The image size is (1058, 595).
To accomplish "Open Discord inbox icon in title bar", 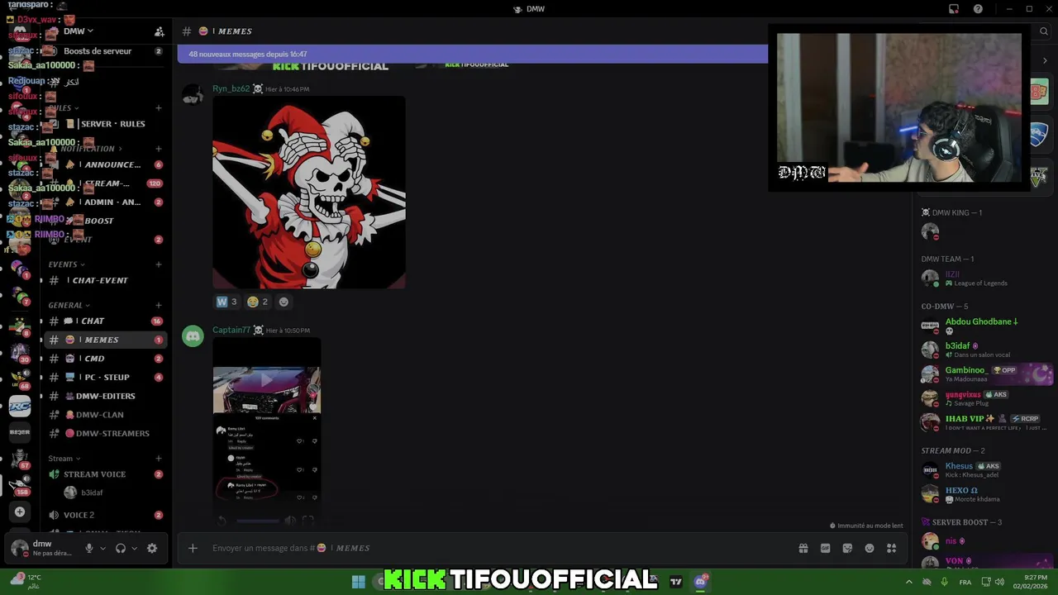I will click(x=954, y=9).
